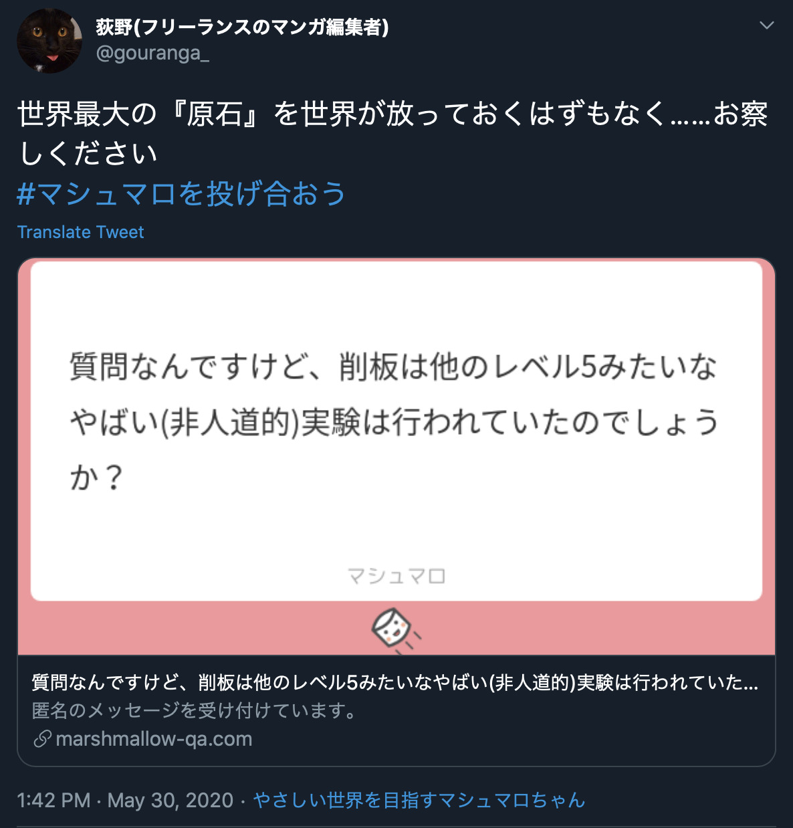
Task: Click the か？ line inside the card
Action: (97, 477)
